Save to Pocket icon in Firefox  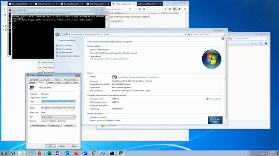(x=140, y=9)
